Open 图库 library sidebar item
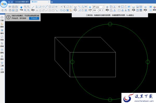The image size is (156, 103). tap(2, 25)
